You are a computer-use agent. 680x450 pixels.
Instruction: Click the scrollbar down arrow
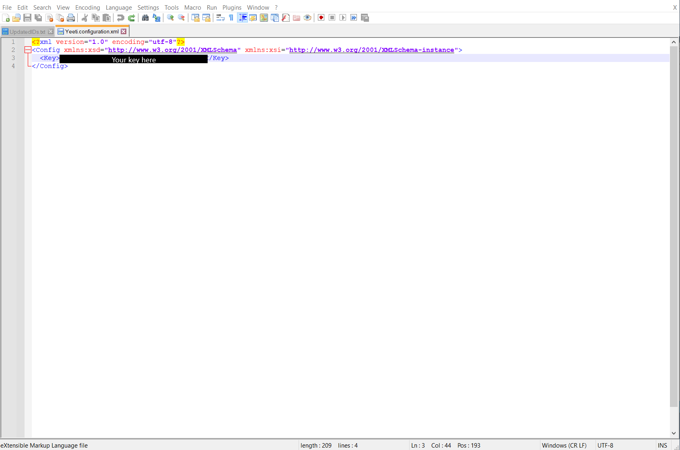tap(674, 433)
